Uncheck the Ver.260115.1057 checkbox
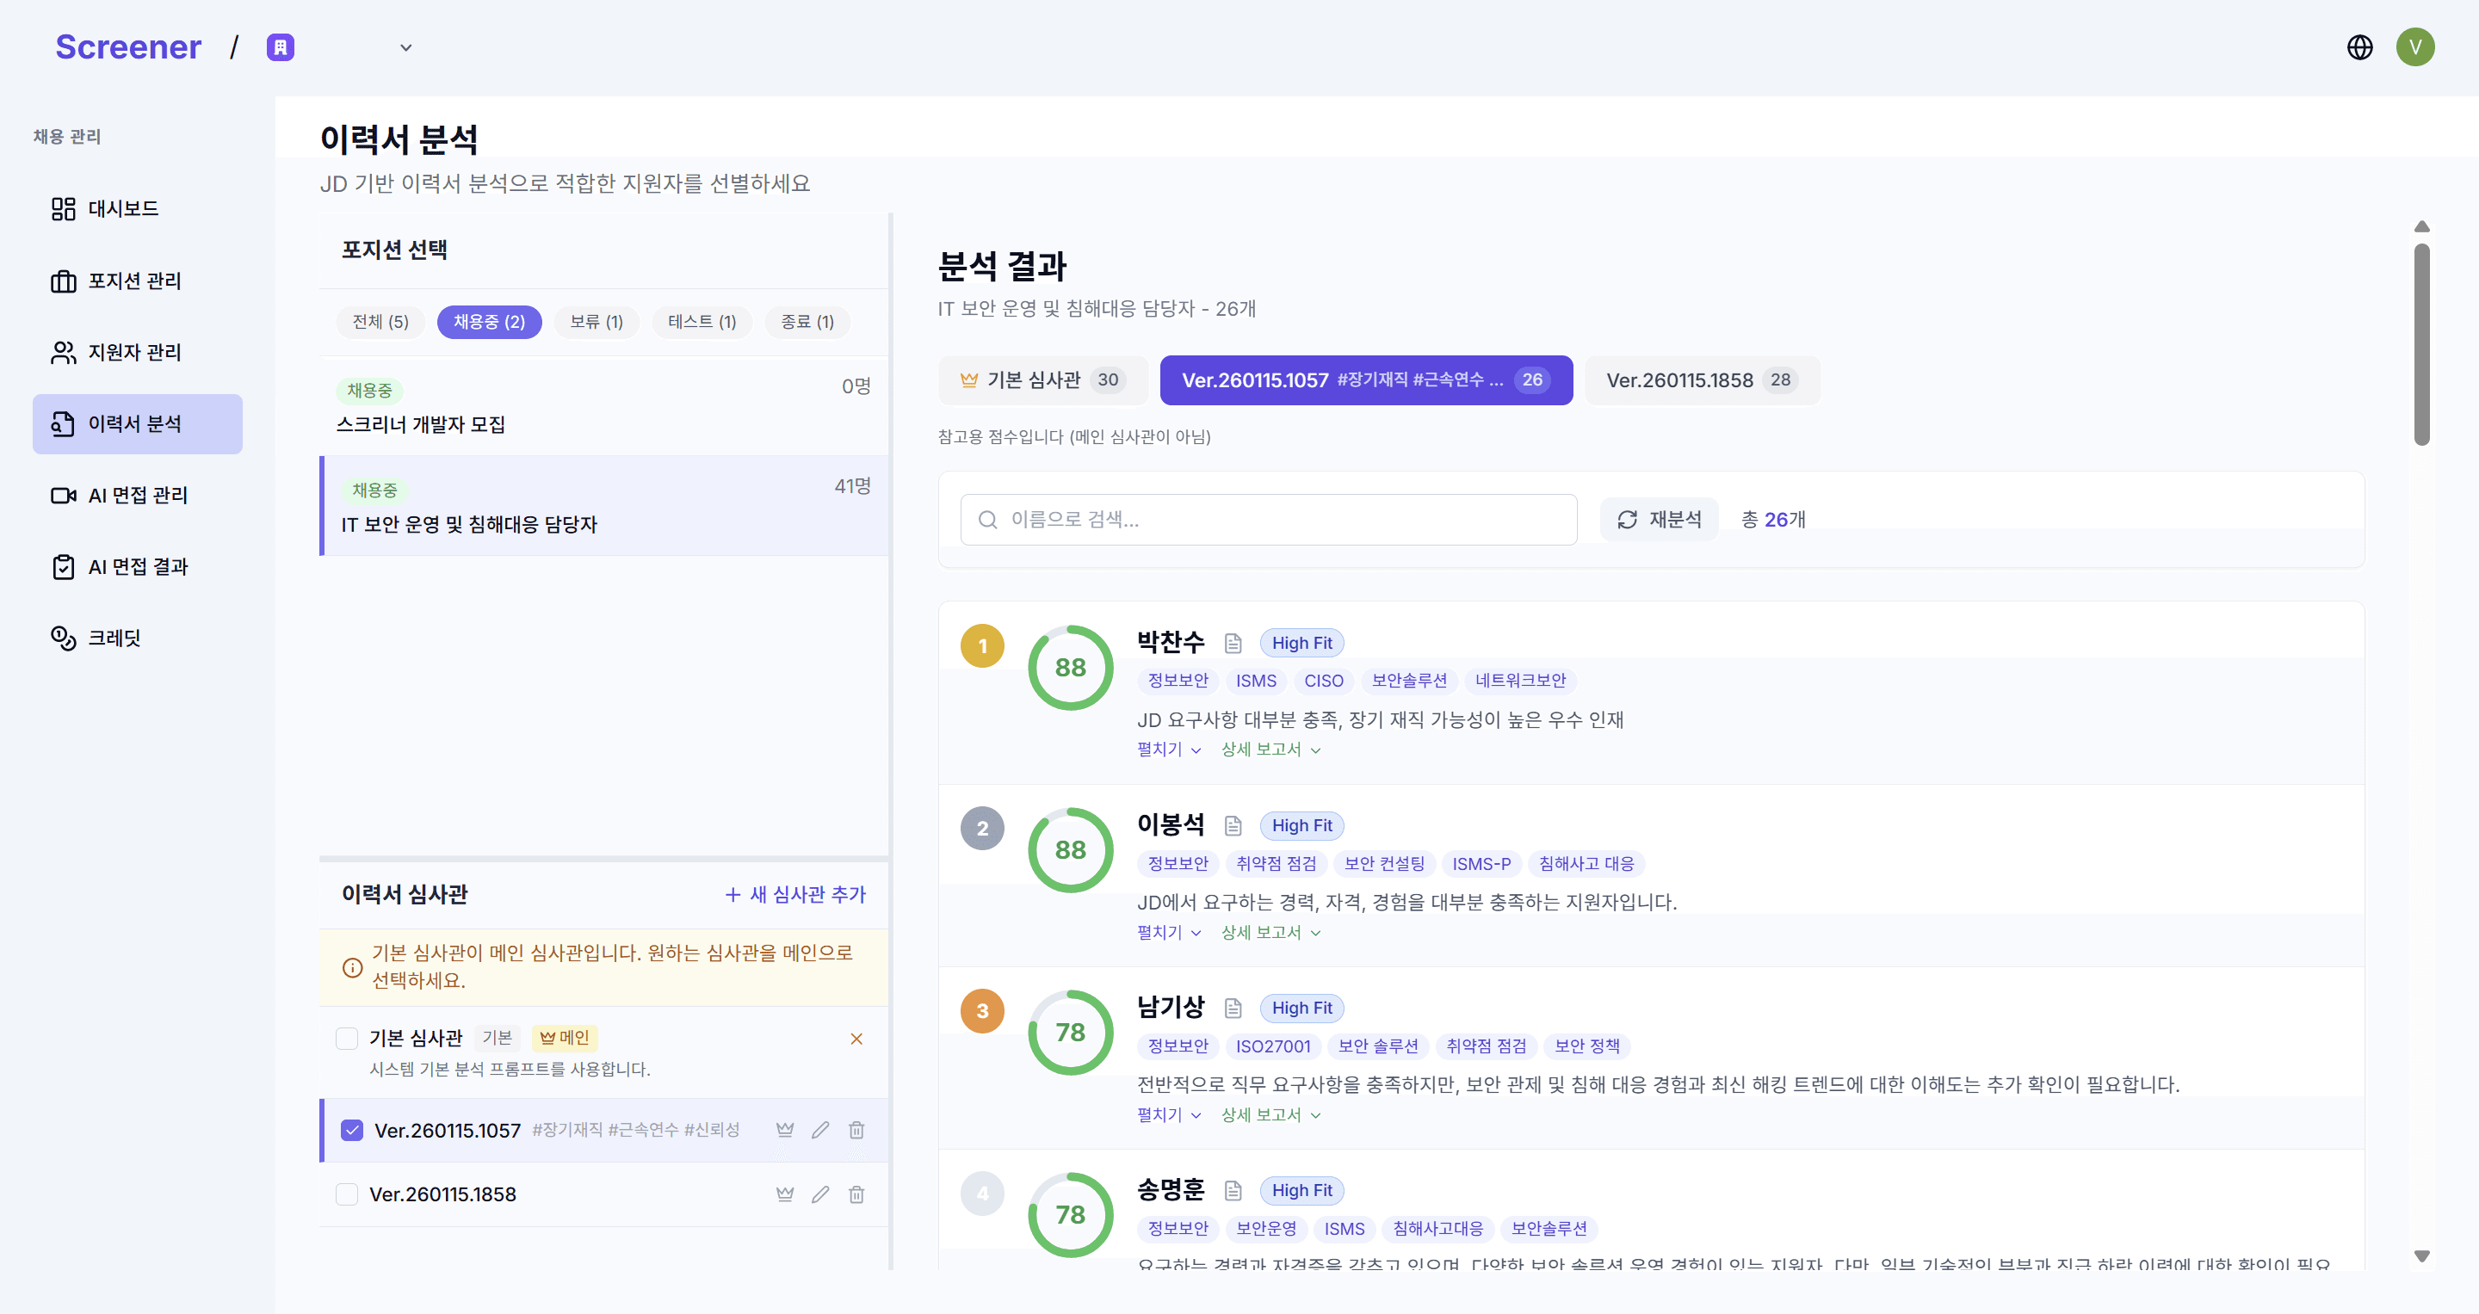Viewport: 2479px width, 1314px height. (x=351, y=1130)
